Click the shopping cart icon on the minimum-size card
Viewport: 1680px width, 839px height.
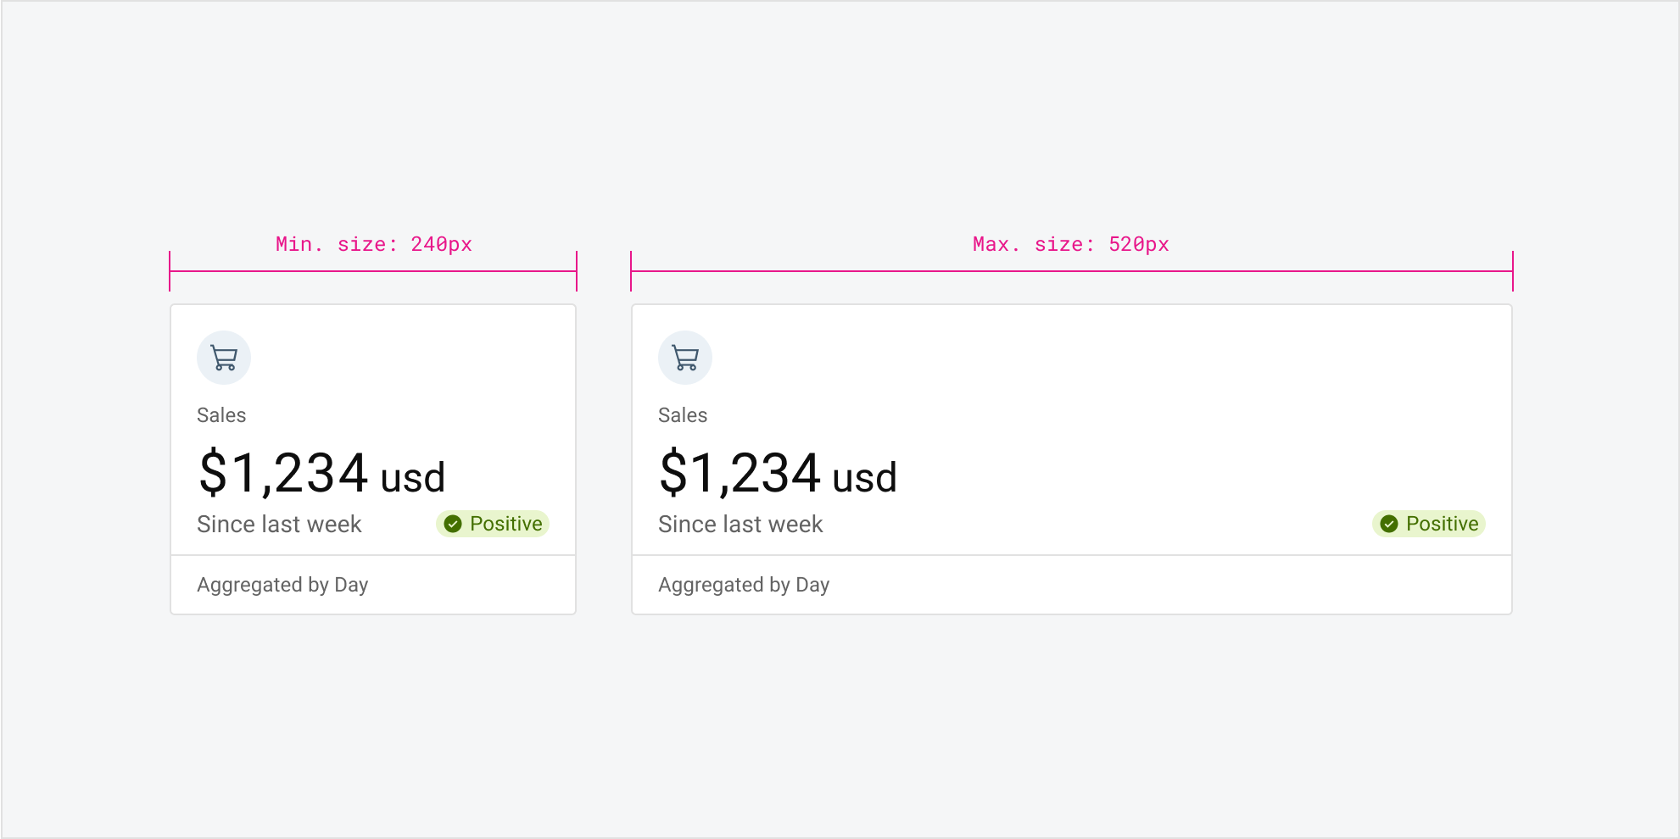click(224, 357)
